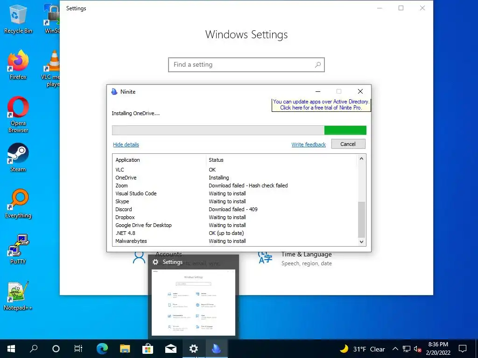The width and height of the screenshot is (478, 358).
Task: Click scroll down arrow in Ninite details list
Action: (x=362, y=242)
